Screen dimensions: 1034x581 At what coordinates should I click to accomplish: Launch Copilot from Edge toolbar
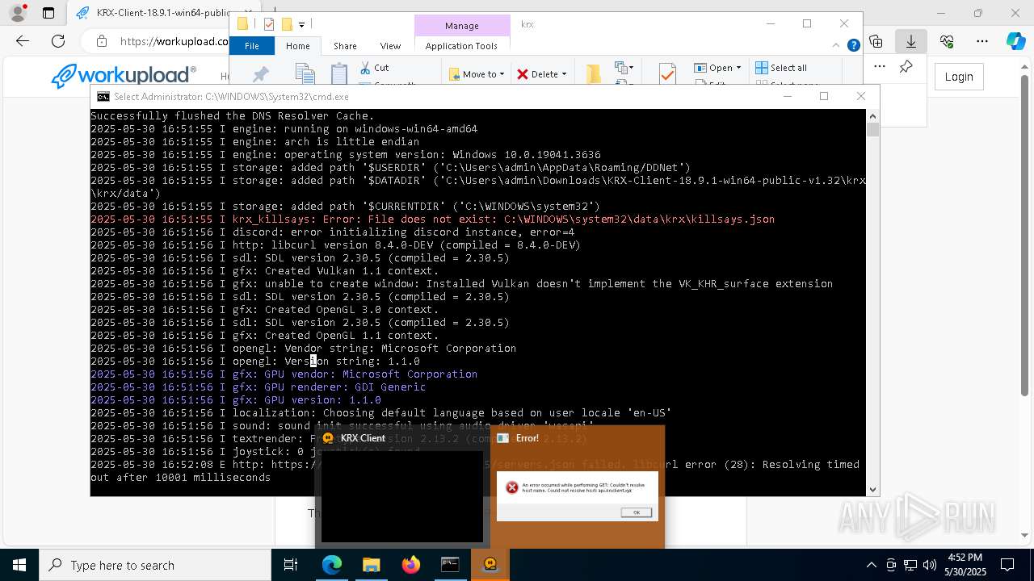(1016, 41)
